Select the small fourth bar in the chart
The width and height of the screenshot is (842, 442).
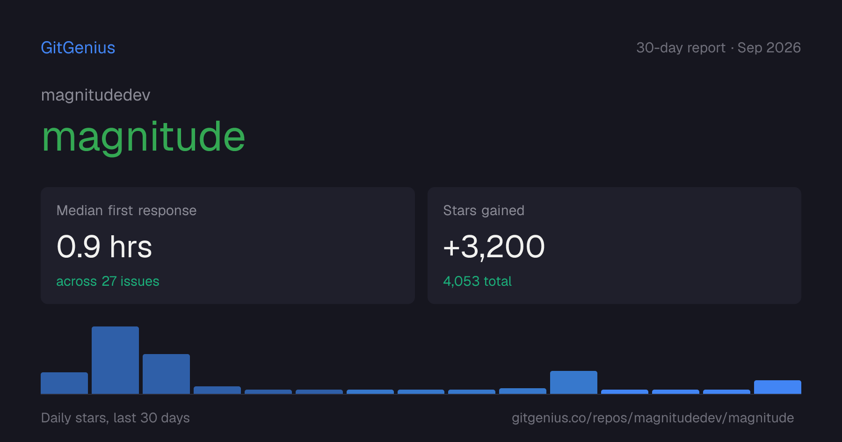point(217,390)
